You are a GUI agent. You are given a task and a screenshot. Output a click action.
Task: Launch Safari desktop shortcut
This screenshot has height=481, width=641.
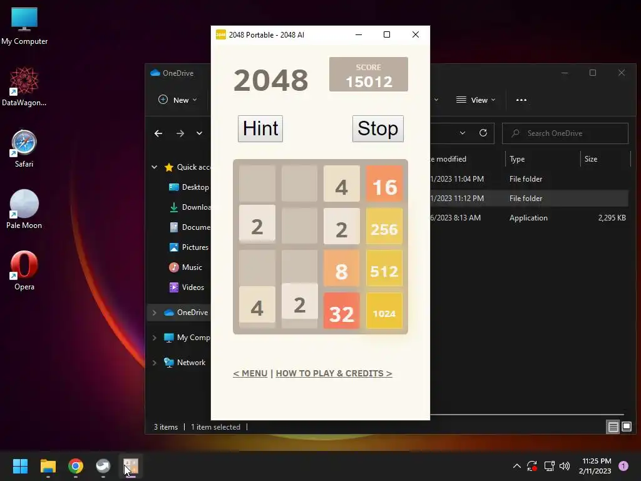pos(24,149)
